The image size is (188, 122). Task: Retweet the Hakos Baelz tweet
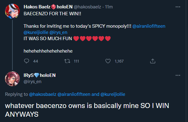[67, 61]
